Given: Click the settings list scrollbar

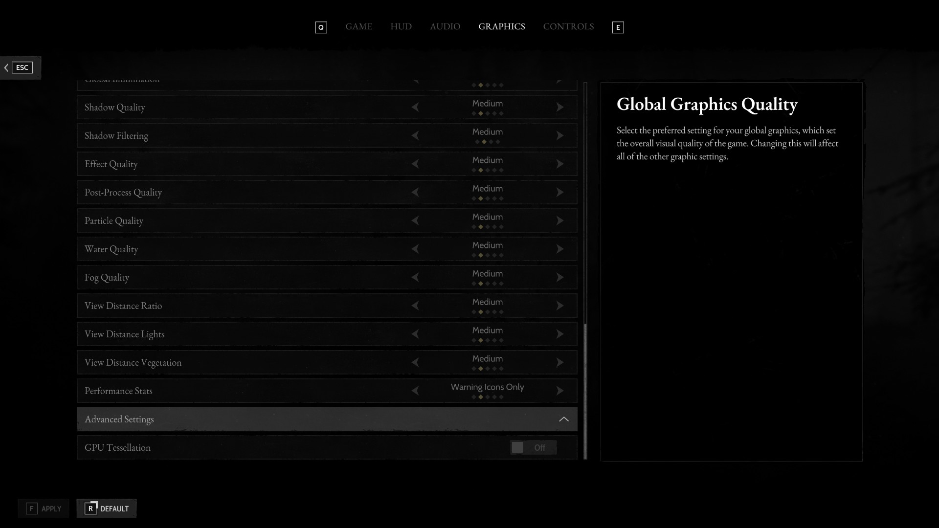Looking at the screenshot, I should pos(585,391).
